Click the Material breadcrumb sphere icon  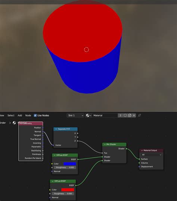coord(14,123)
